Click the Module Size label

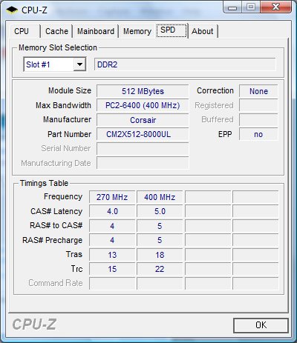[x=70, y=90]
